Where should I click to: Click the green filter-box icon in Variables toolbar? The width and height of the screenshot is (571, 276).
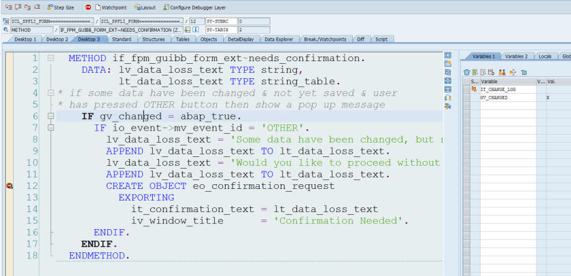click(x=523, y=73)
